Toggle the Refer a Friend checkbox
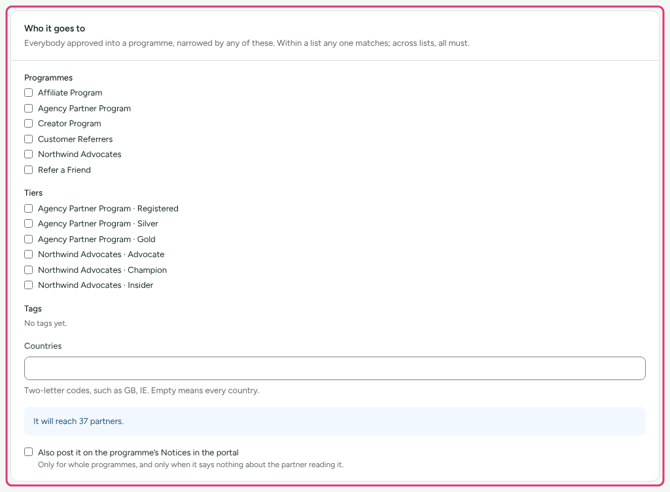Image resolution: width=670 pixels, height=492 pixels. (29, 170)
